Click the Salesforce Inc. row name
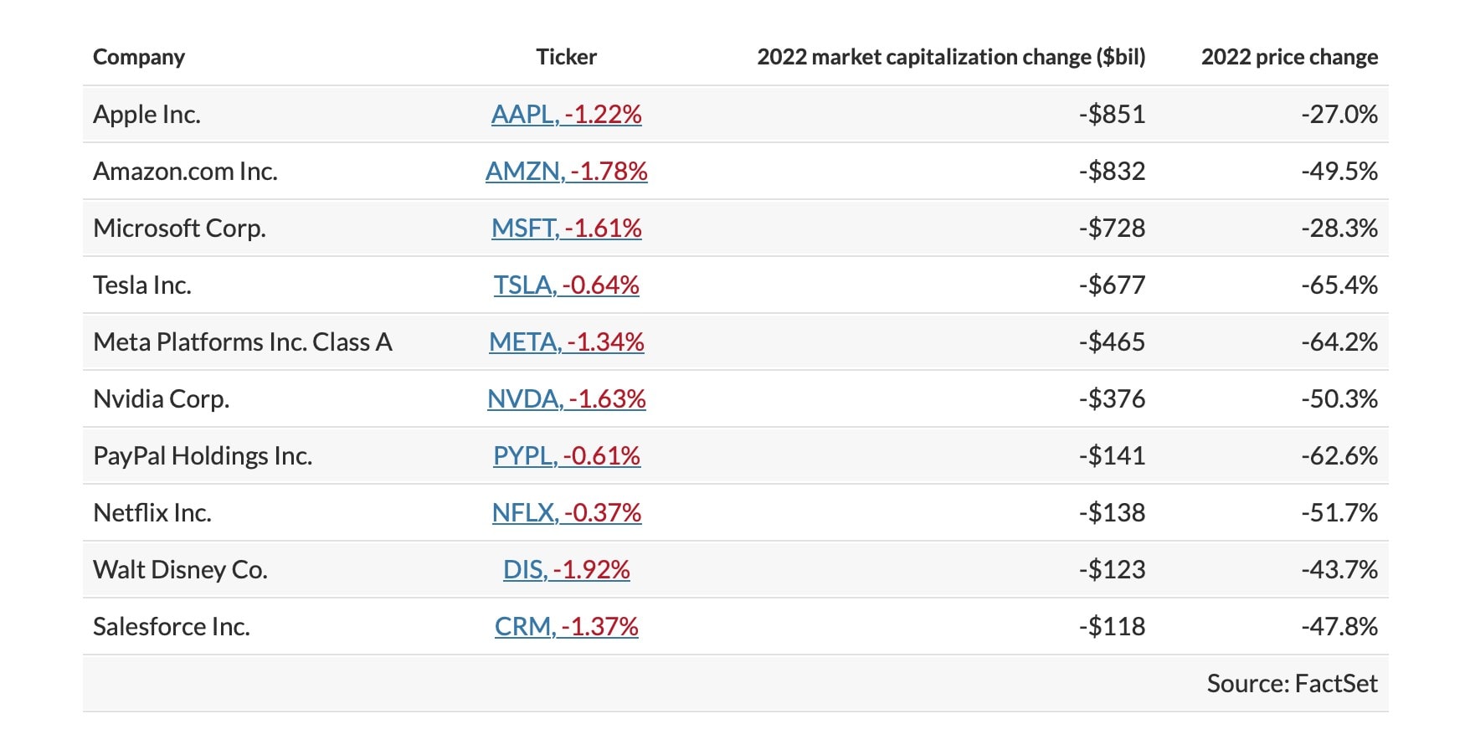Viewport: 1470px width, 755px height. (x=172, y=626)
